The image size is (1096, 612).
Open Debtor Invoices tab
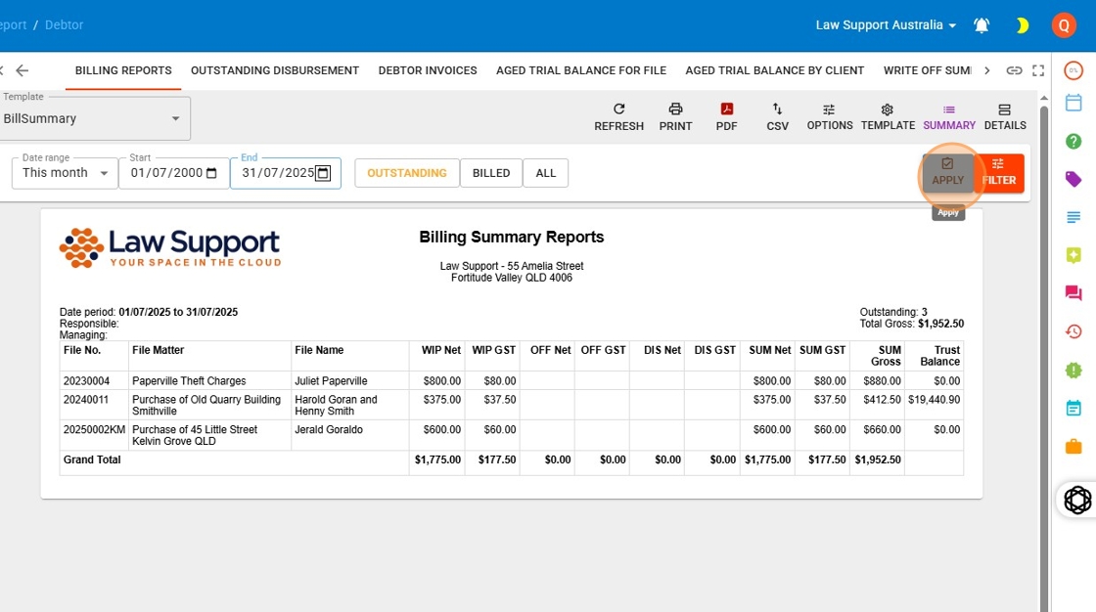point(428,70)
